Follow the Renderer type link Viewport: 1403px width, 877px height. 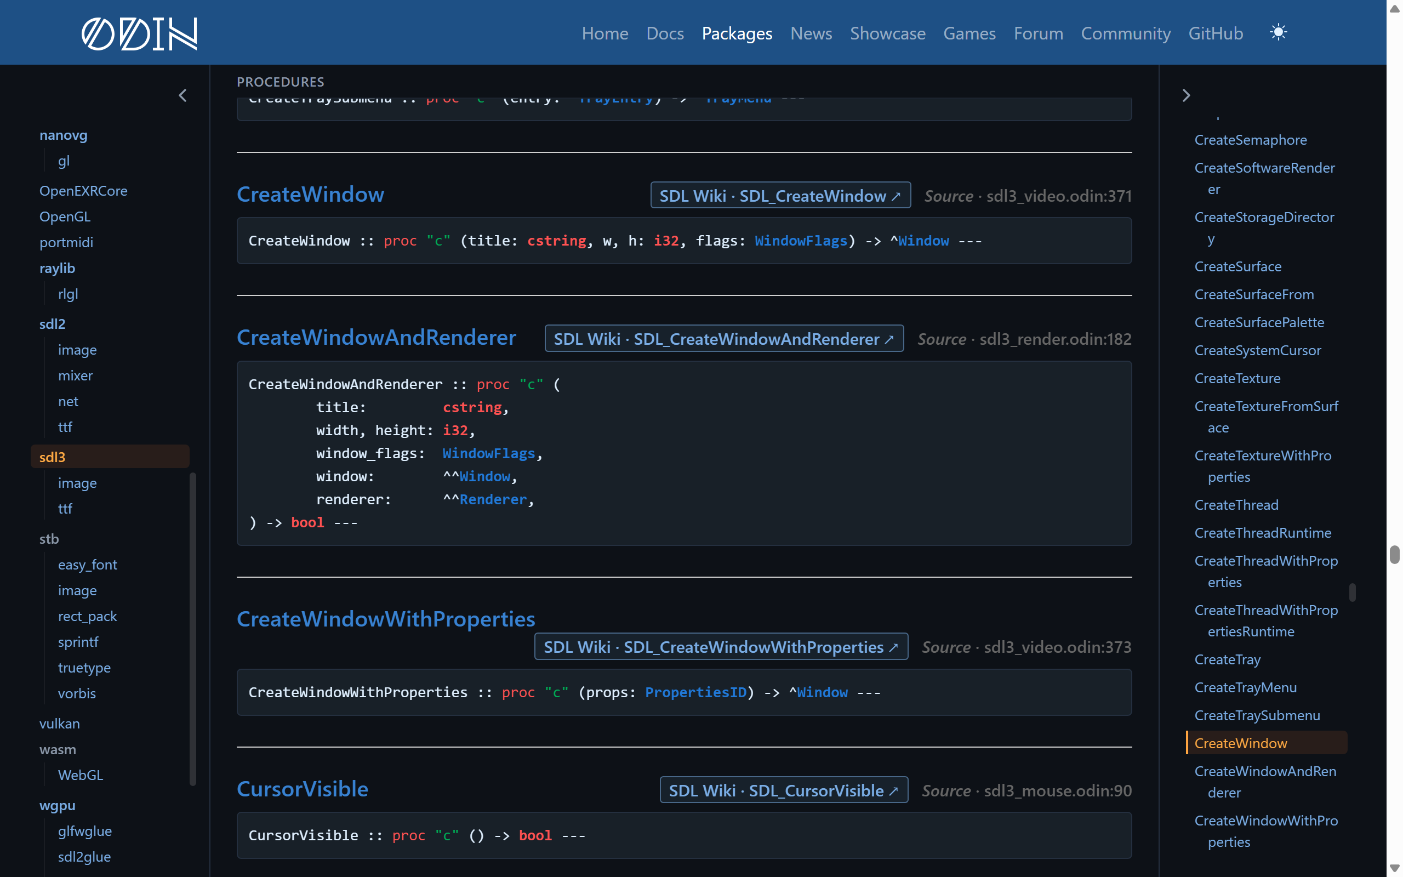pos(493,499)
